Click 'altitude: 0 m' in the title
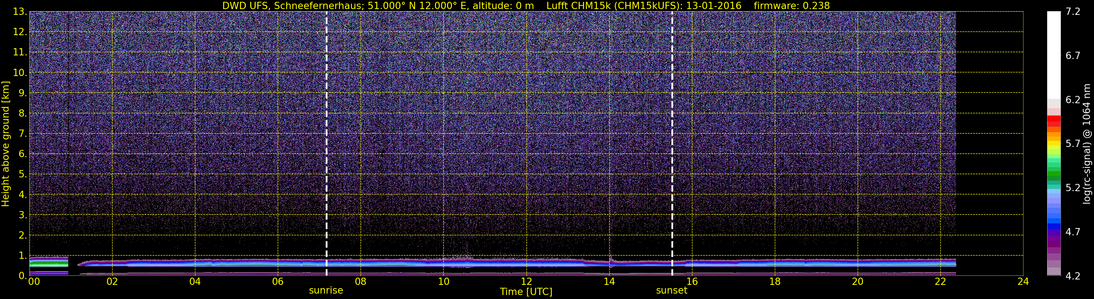This screenshot has width=1094, height=299. click(503, 5)
